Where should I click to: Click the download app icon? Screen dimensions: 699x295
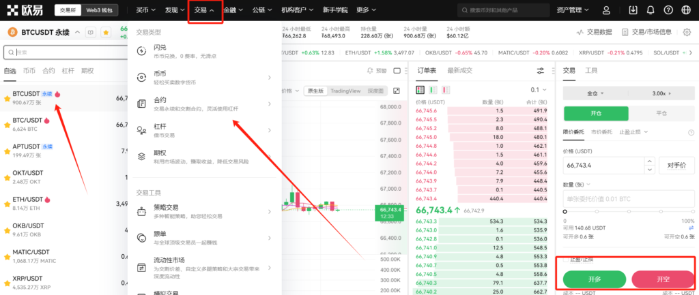pyautogui.click(x=633, y=10)
